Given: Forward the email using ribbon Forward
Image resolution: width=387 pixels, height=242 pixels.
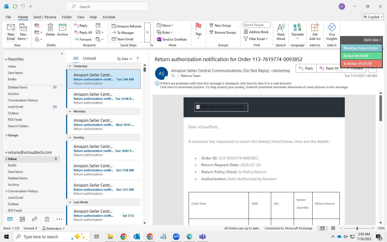Looking at the screenshot, I should coord(83,39).
